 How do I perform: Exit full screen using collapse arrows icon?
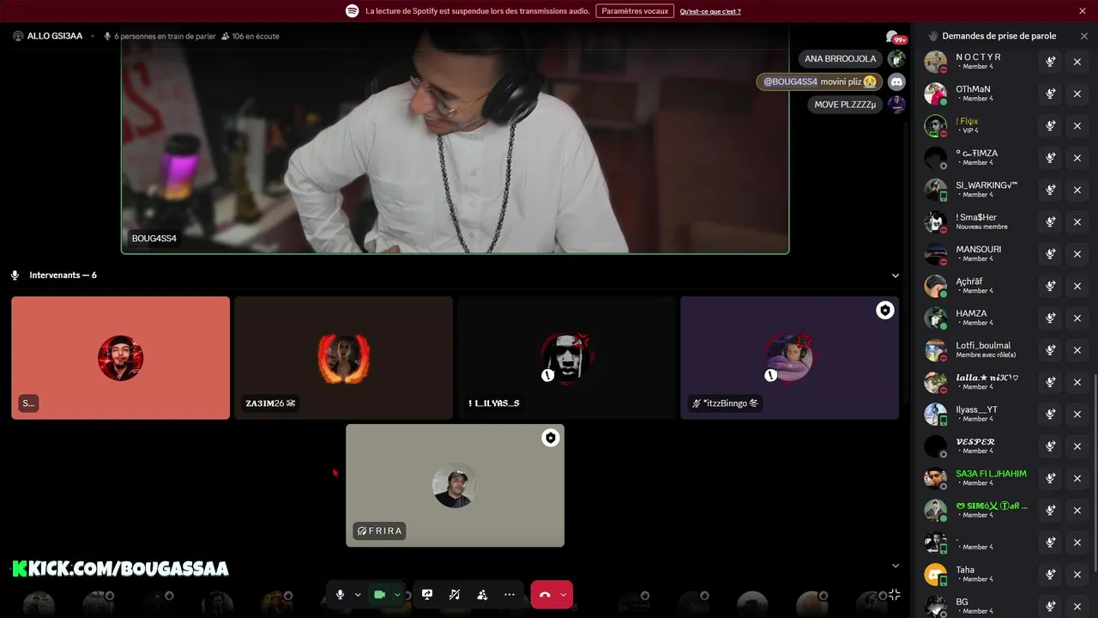894,595
